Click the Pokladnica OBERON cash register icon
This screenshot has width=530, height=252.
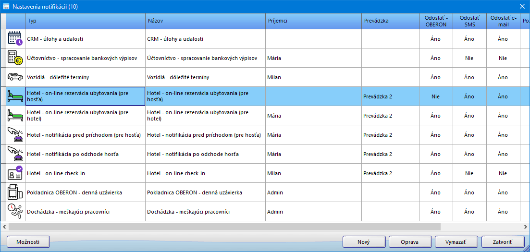15,192
